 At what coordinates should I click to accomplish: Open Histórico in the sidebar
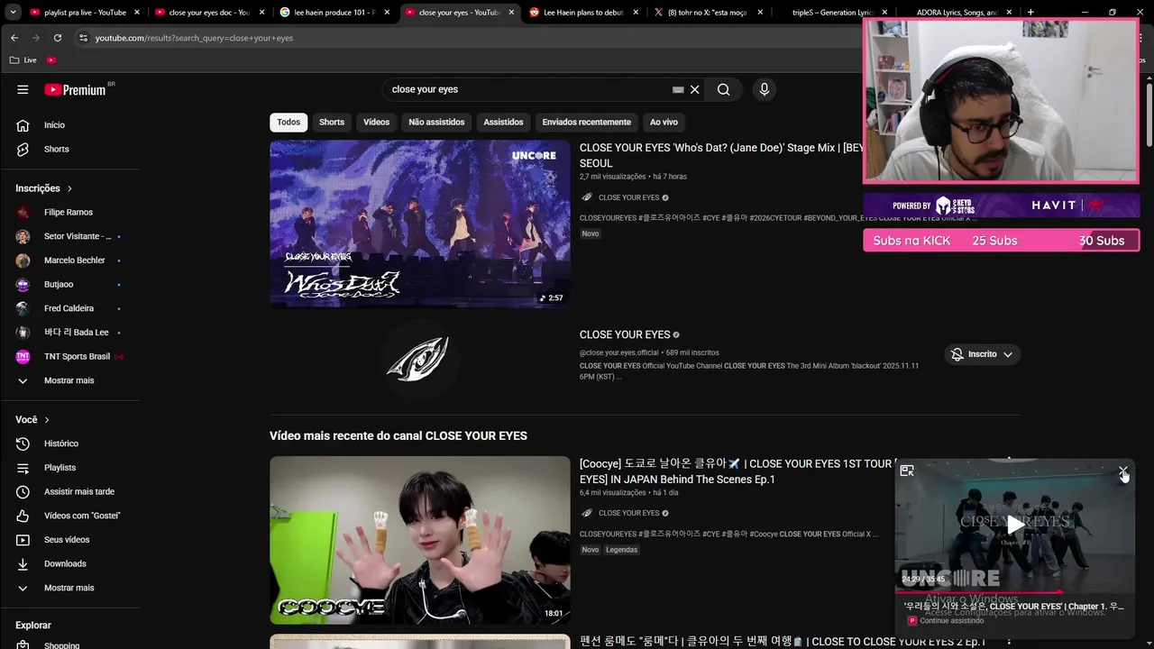(x=69, y=443)
